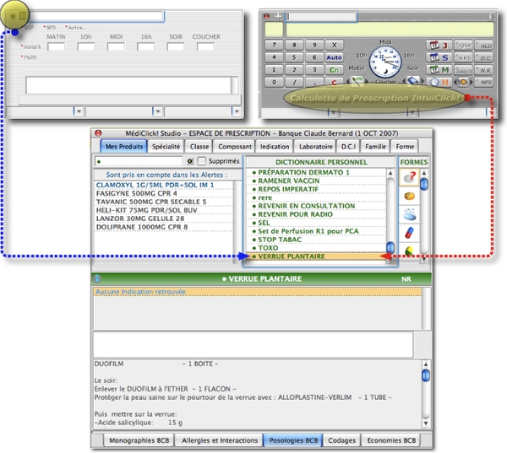Viewport: 507px width, 453px height.
Task: Select the orange tablet form icon
Action: click(x=409, y=197)
